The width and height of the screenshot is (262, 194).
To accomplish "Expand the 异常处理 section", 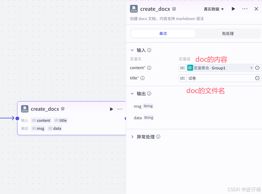I will coord(132,137).
